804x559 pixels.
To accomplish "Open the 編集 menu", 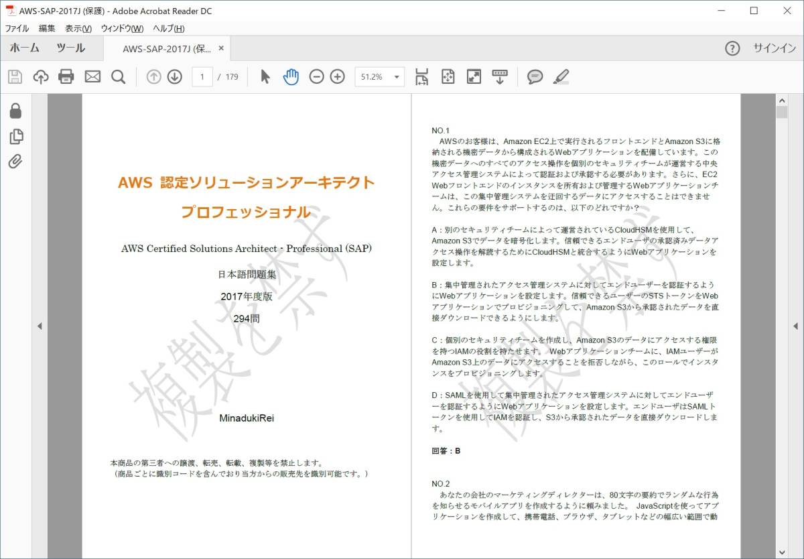I will tap(47, 28).
